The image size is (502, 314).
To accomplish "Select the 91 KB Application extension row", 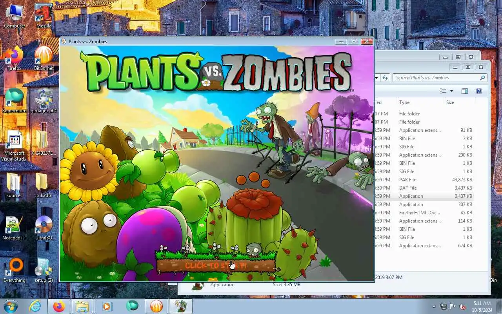I will pos(424,130).
